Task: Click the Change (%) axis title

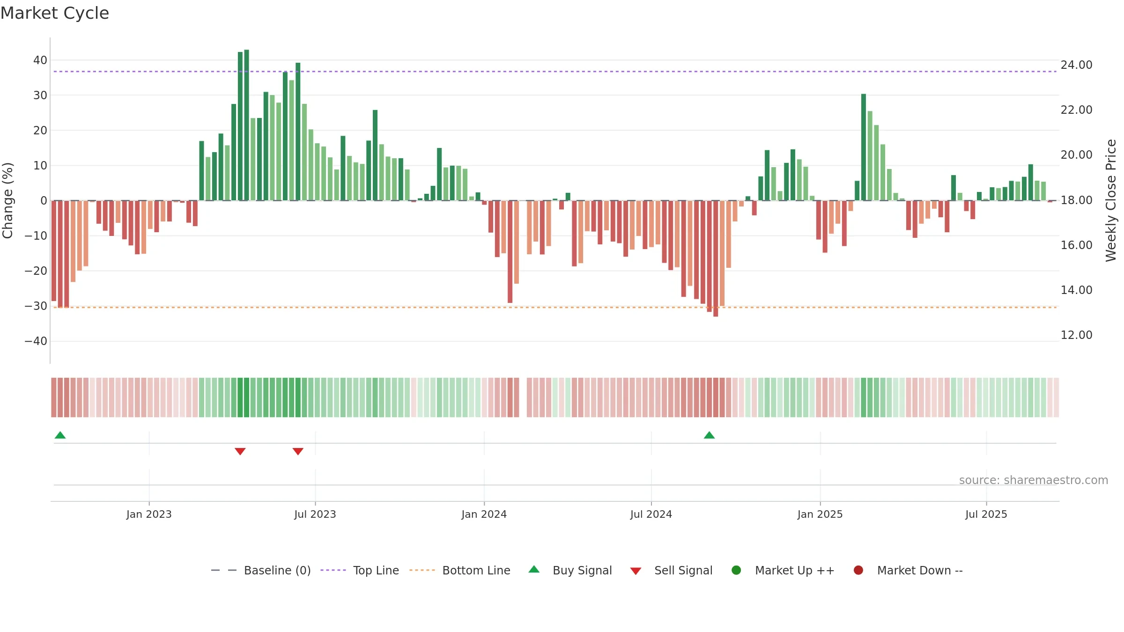Action: point(7,200)
